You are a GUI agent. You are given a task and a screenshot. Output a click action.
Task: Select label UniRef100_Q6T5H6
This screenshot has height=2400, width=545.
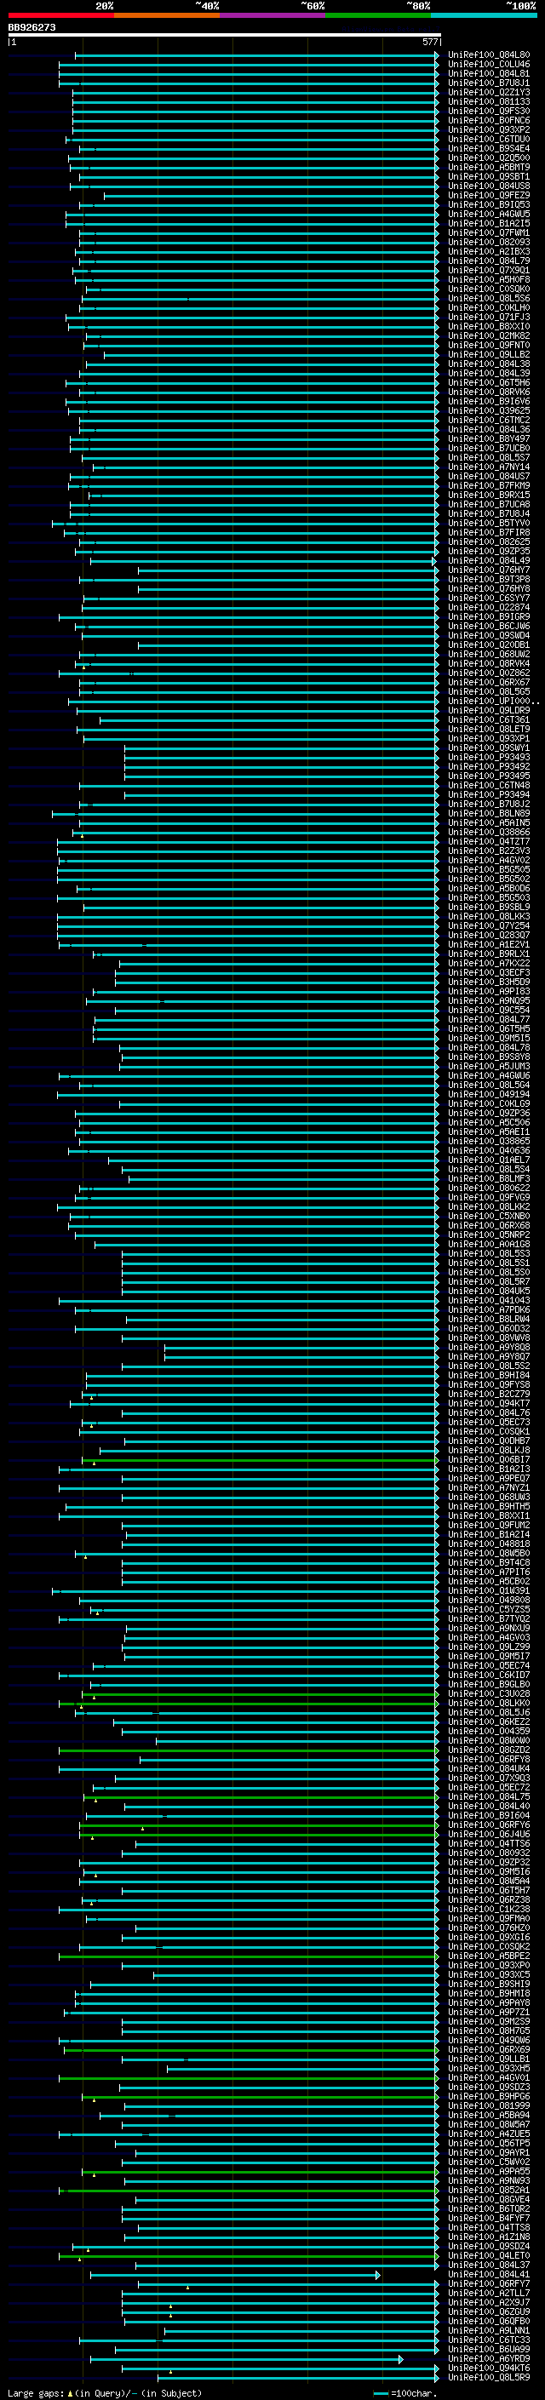(x=489, y=383)
